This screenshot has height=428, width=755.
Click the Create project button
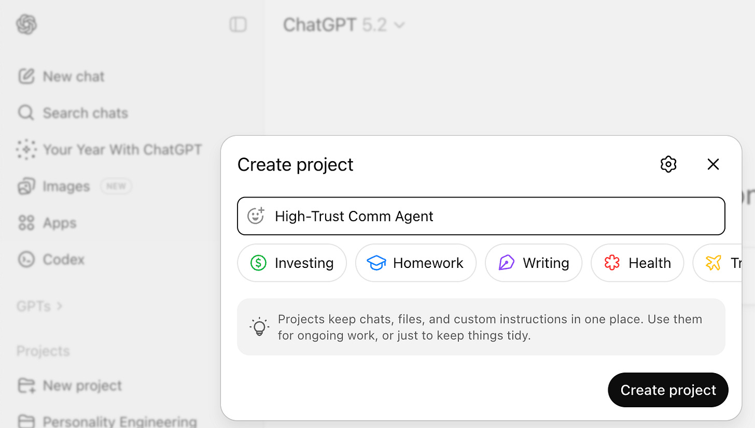tap(668, 390)
